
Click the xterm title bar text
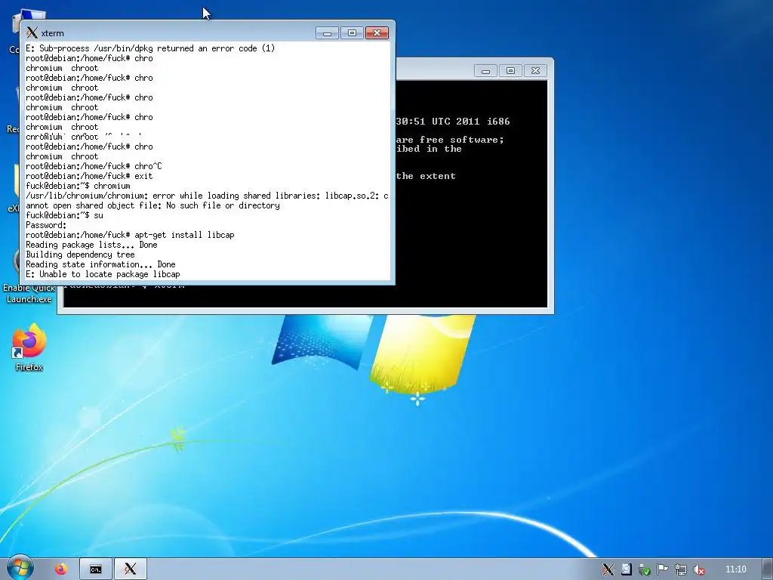pyautogui.click(x=53, y=33)
